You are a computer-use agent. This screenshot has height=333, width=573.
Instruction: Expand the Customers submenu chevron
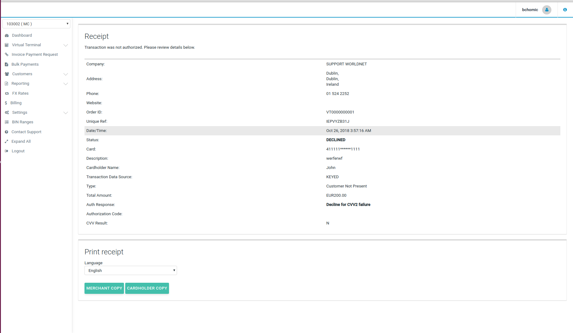tap(66, 74)
